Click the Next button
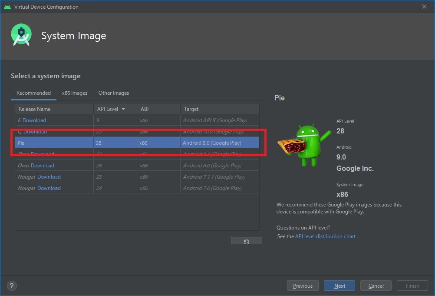 coord(339,286)
